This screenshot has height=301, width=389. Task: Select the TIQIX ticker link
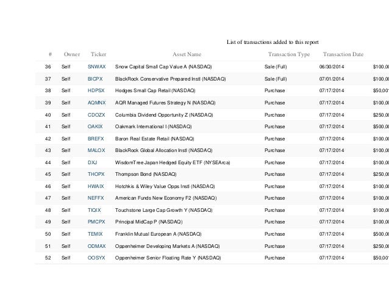point(94,210)
